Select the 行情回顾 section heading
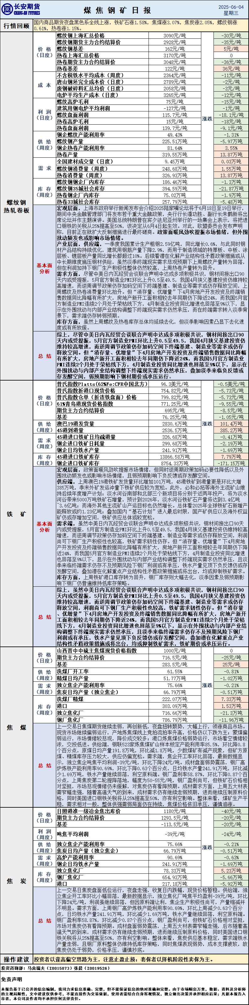 17,26
